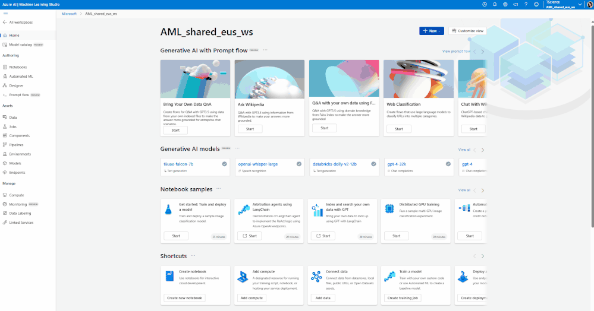The height and width of the screenshot is (311, 594).
Task: Show next Notebook samples
Action: (483, 191)
